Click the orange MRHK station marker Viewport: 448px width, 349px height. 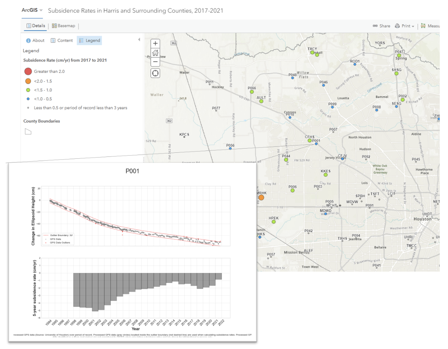tap(261, 197)
